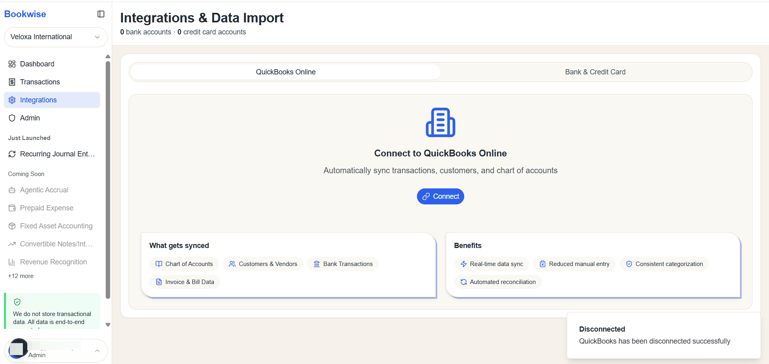Click the Bookwise logo link

pos(25,14)
